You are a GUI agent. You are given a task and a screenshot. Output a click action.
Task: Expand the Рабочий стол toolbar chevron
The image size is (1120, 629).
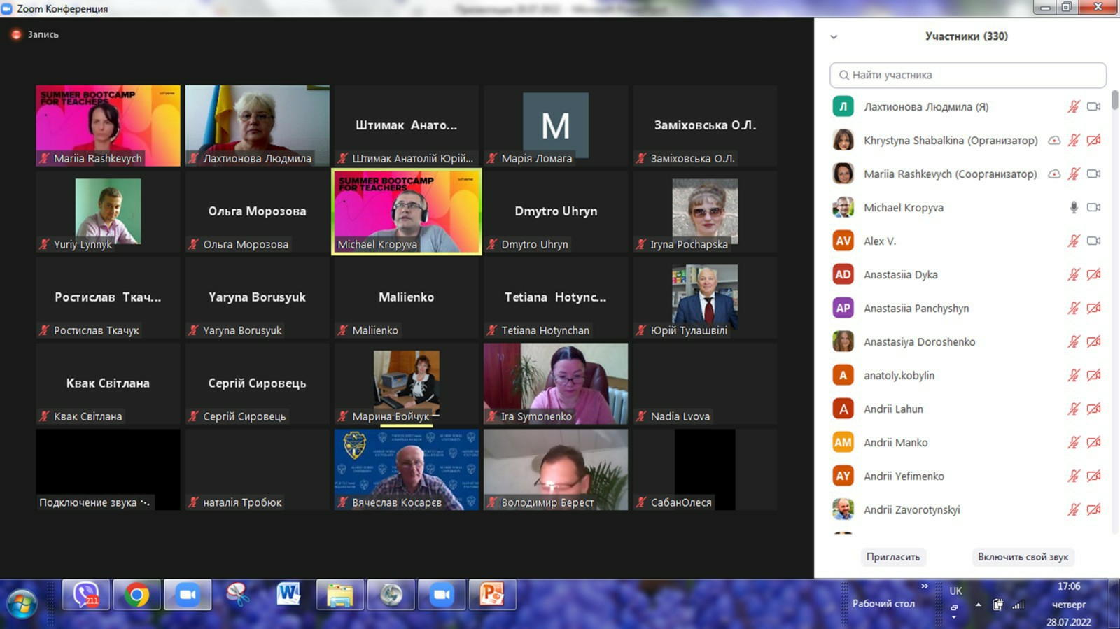coord(925,586)
